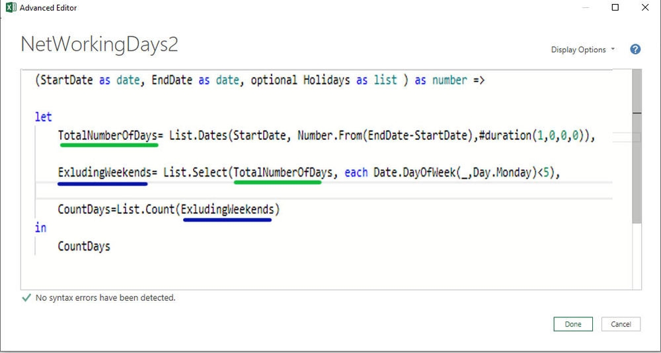Click 'ExludingWeekends=' variable definition

[x=108, y=172]
